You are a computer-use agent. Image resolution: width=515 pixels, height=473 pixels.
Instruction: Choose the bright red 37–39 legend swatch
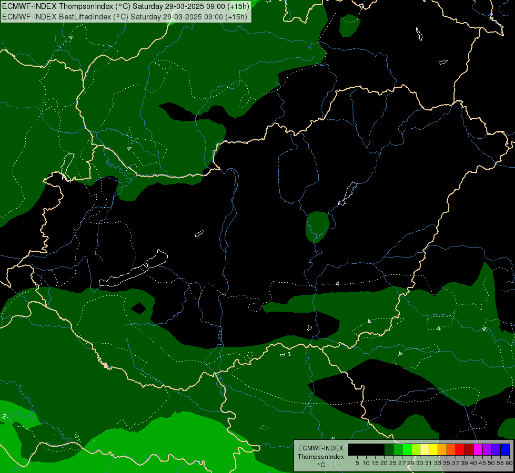point(460,449)
